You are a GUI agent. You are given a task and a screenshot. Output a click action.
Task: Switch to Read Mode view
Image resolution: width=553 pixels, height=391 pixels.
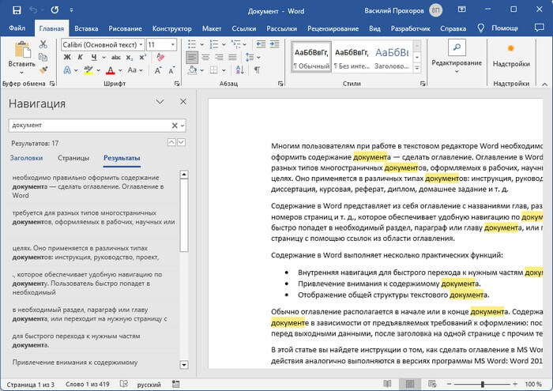coord(387,384)
